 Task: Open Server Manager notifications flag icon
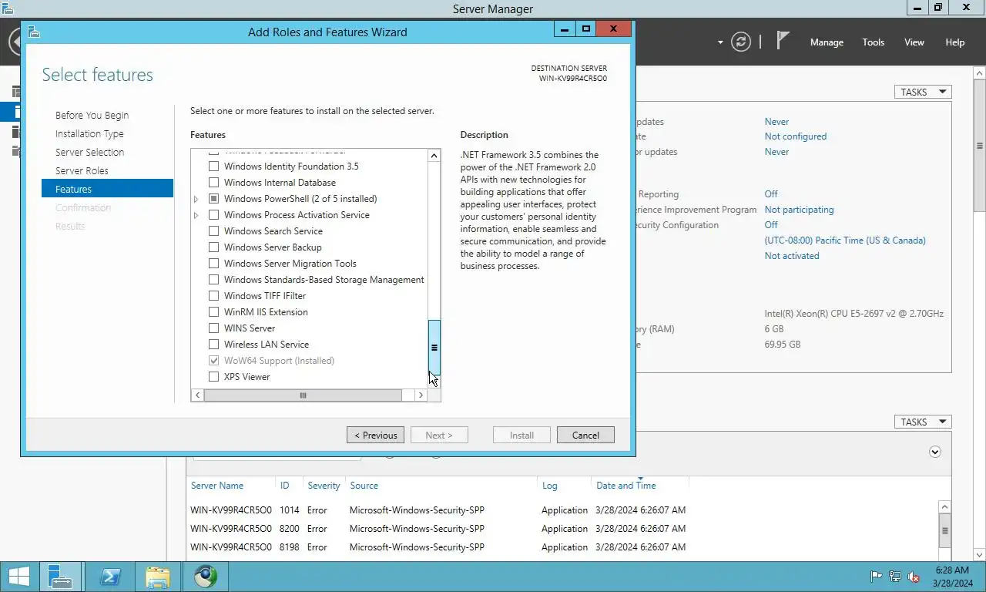[783, 41]
